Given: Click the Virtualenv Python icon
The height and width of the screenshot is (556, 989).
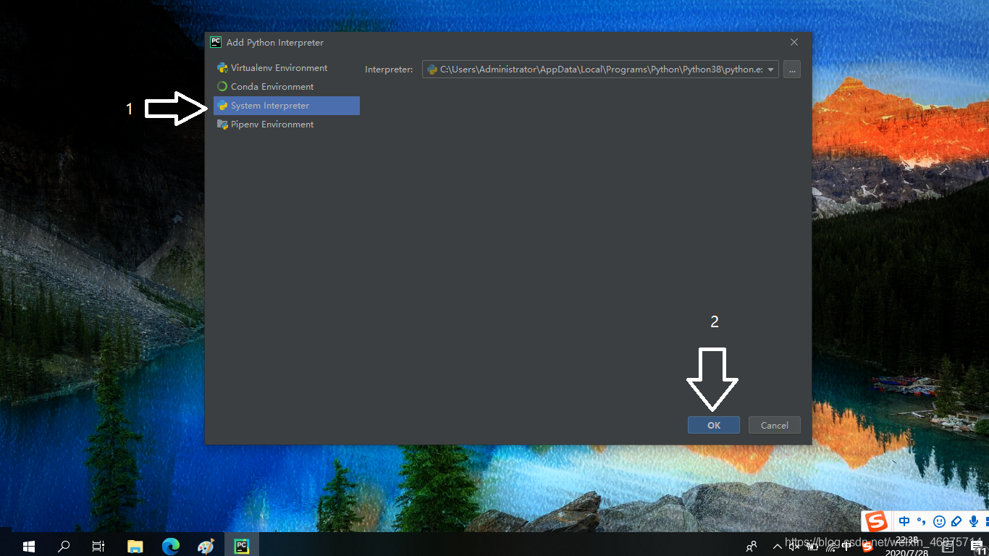Looking at the screenshot, I should coord(222,67).
